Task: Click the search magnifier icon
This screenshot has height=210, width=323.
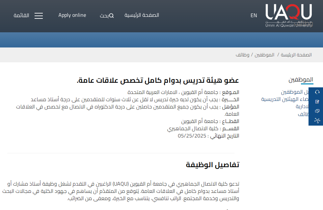Action: [x=111, y=15]
